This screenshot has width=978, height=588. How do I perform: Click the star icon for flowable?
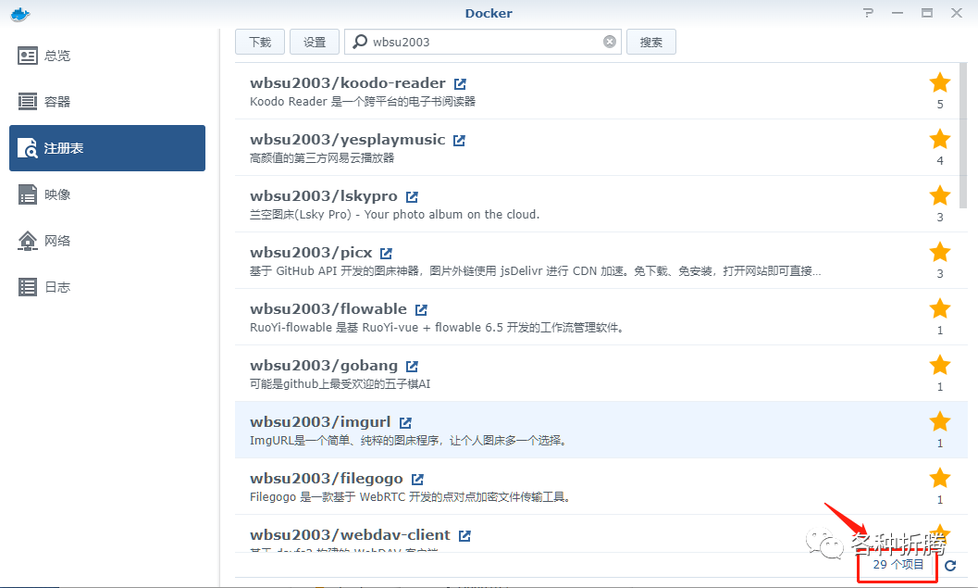[940, 308]
